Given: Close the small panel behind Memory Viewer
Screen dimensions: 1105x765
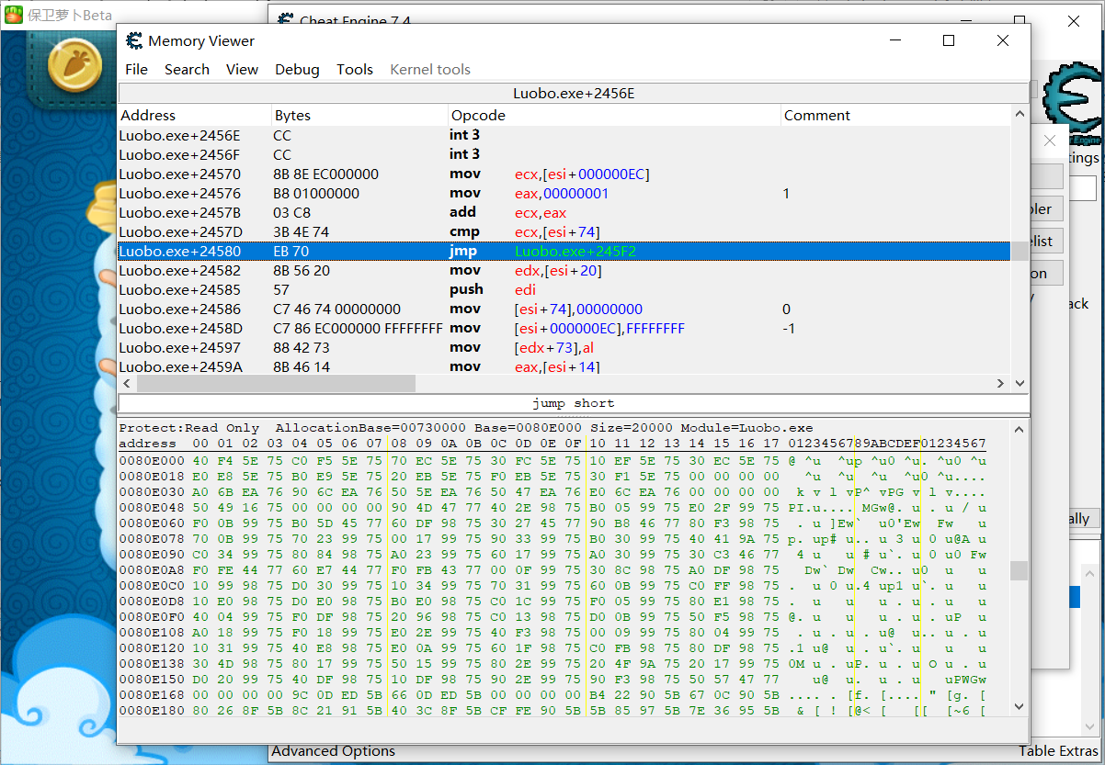Looking at the screenshot, I should point(1050,141).
